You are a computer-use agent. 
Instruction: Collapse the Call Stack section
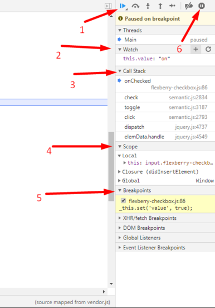click(x=120, y=71)
